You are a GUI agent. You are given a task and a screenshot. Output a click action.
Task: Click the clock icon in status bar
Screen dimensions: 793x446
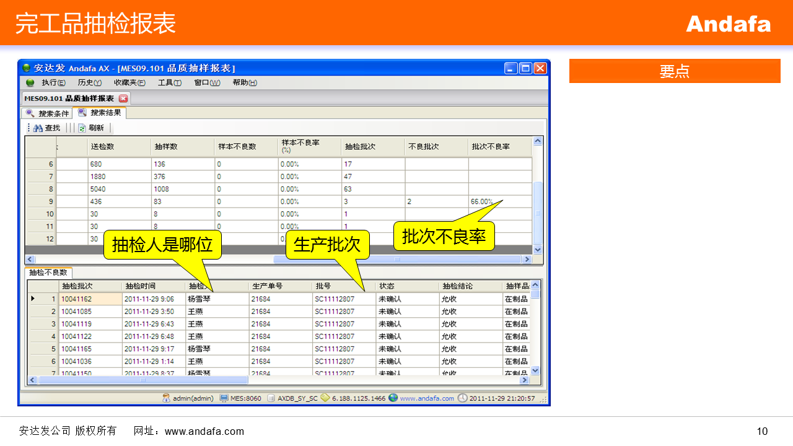click(x=462, y=398)
